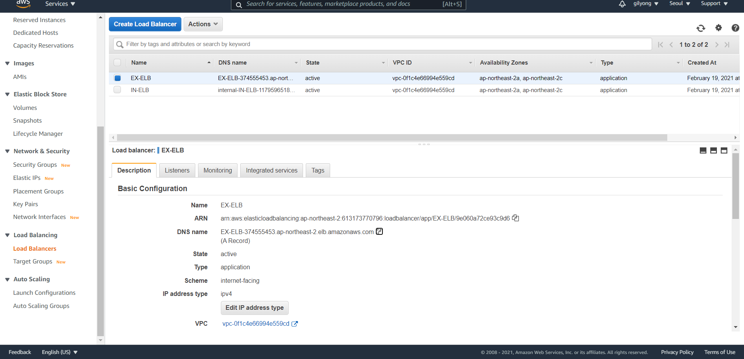The image size is (744, 359).
Task: Click the search icon in top search bar
Action: point(239,5)
